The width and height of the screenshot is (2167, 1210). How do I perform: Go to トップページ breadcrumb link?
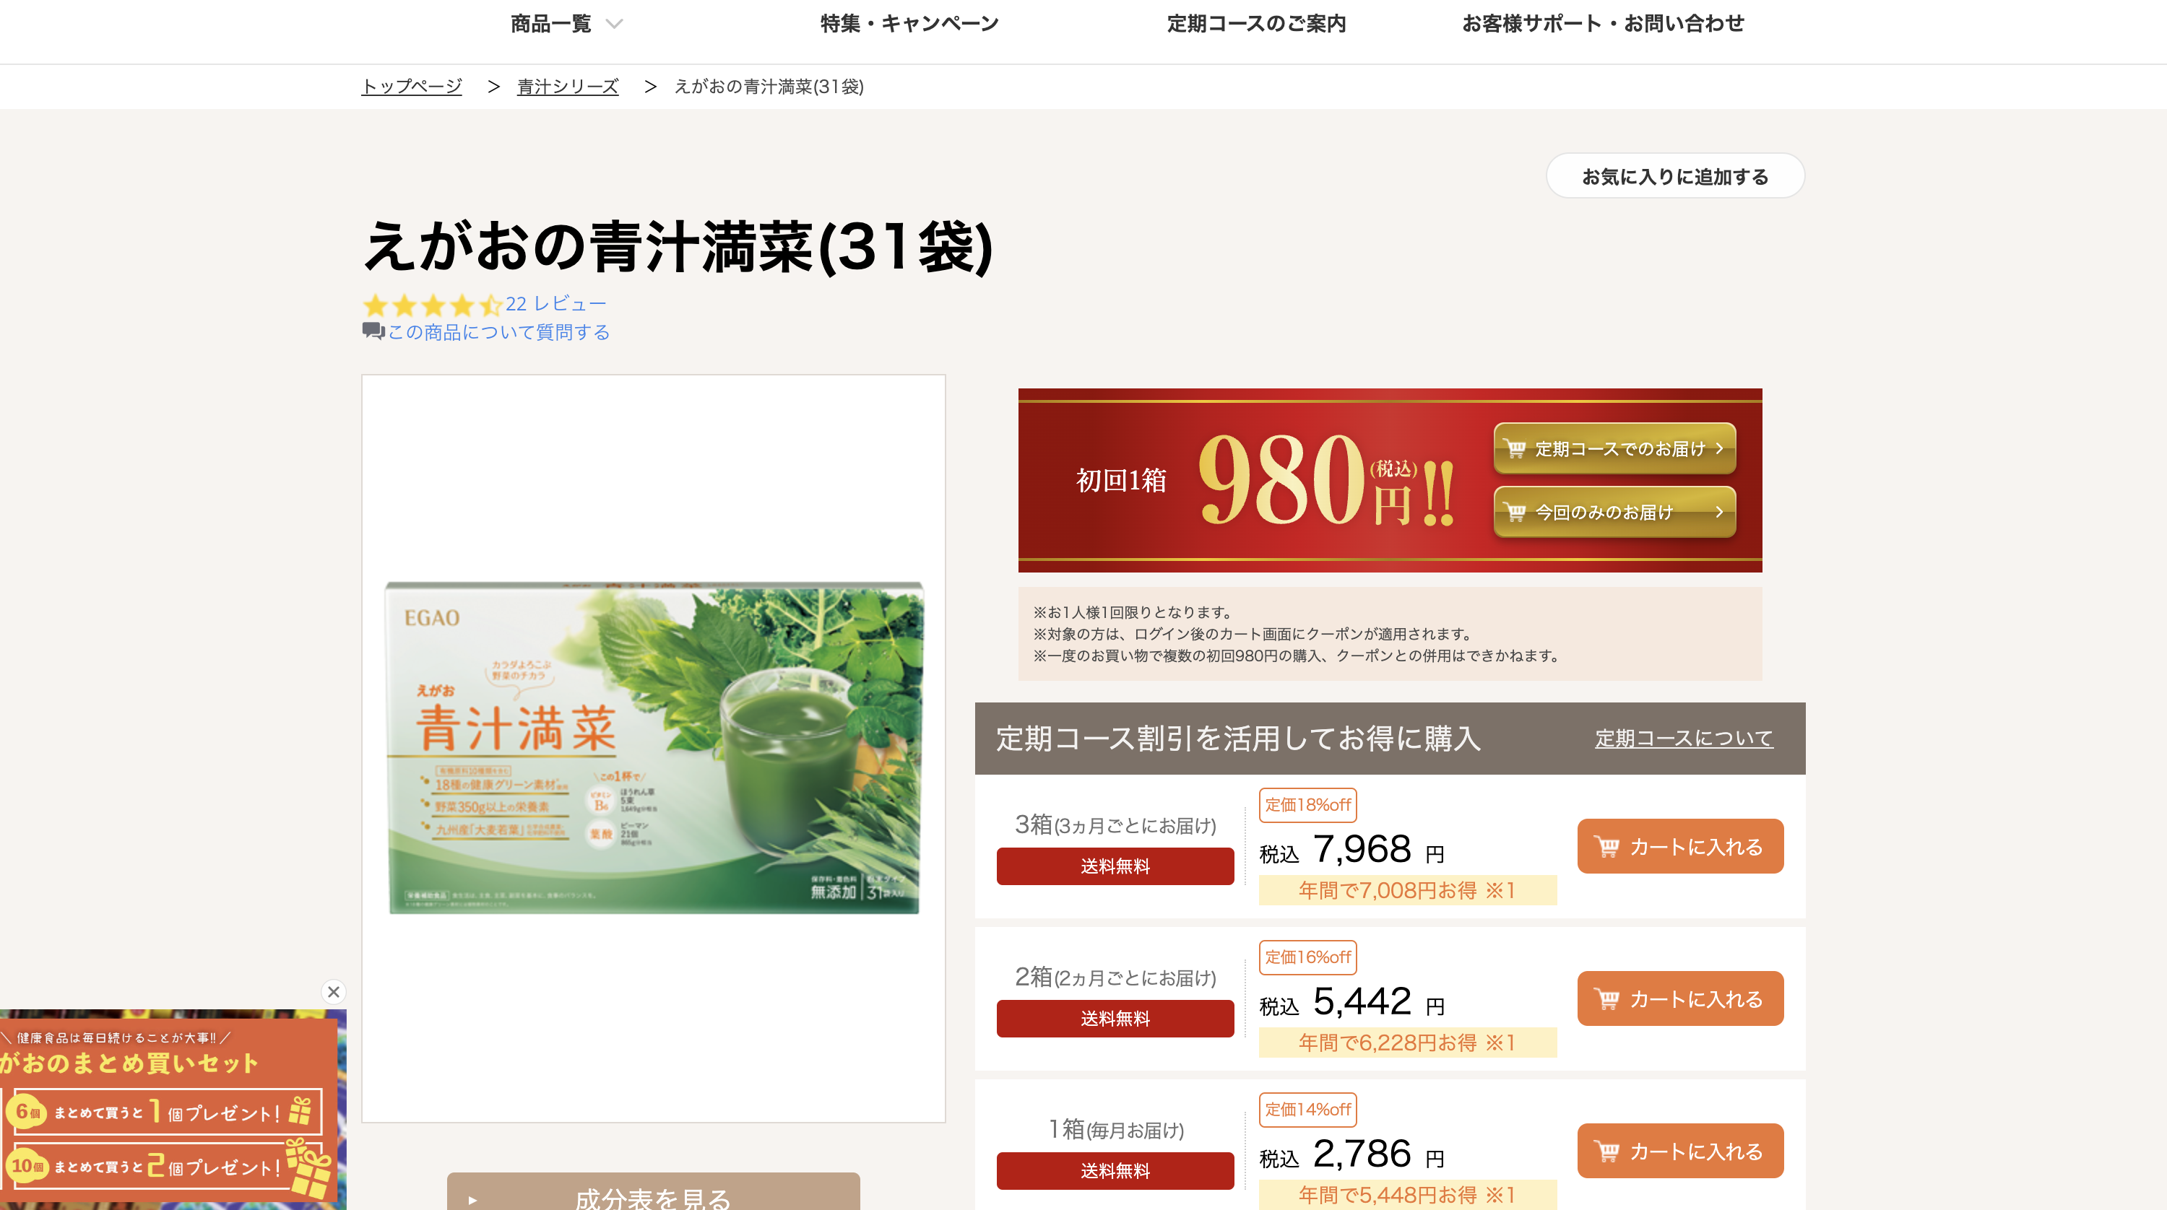(411, 87)
